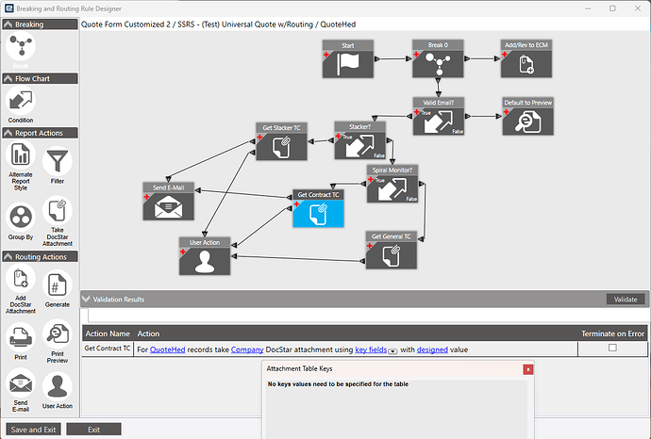The height and width of the screenshot is (439, 651).
Task: Pick the Condition flow chart icon
Action: [x=21, y=101]
